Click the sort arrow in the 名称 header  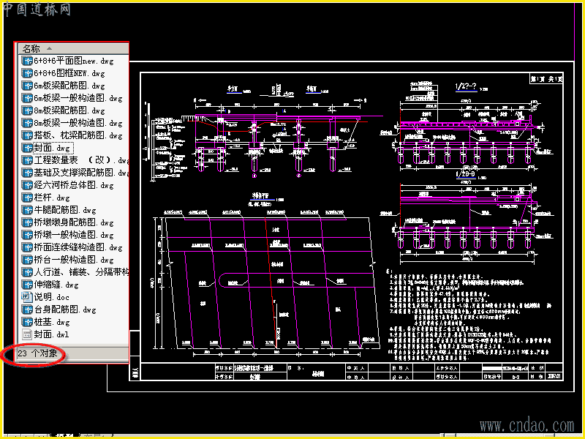pos(49,48)
